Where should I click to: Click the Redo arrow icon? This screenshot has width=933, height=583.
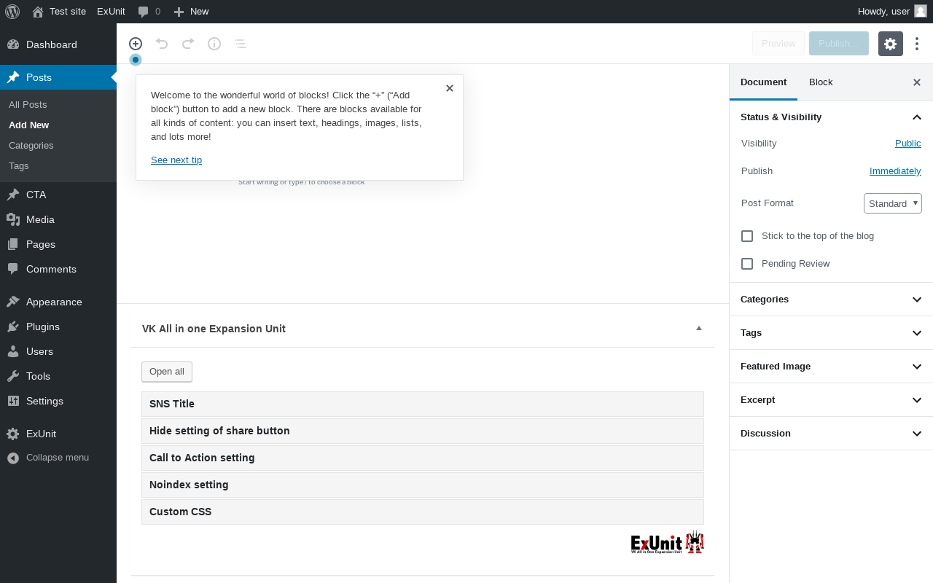pyautogui.click(x=188, y=44)
